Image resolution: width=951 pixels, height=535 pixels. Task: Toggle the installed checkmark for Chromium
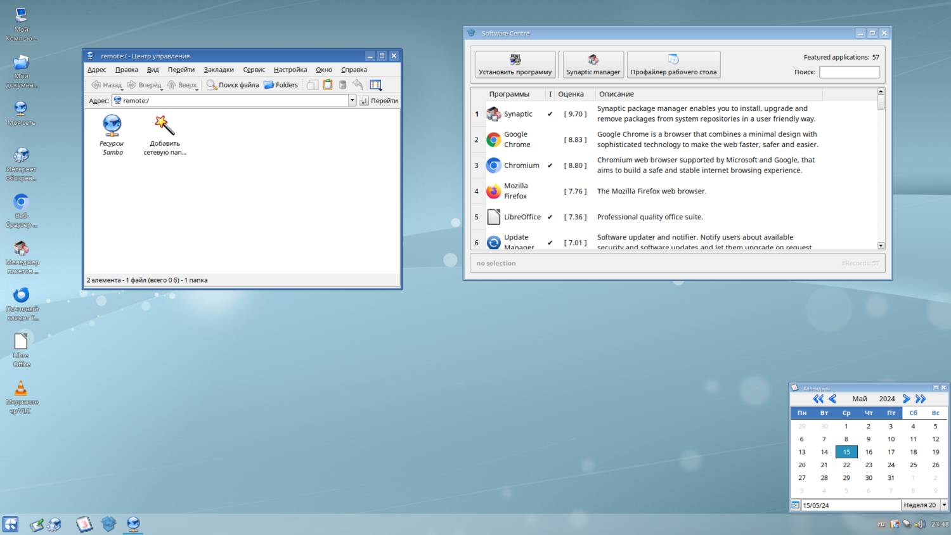[x=550, y=165]
